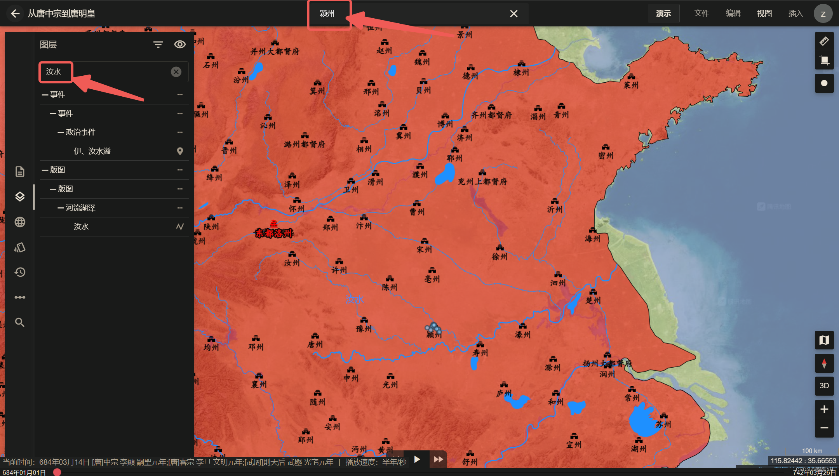Clear the 汝水 layer search field
Screen dimensions: 839x476
pos(176,71)
